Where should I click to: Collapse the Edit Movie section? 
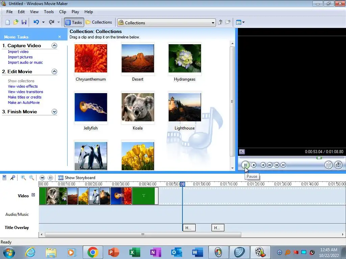(54, 71)
